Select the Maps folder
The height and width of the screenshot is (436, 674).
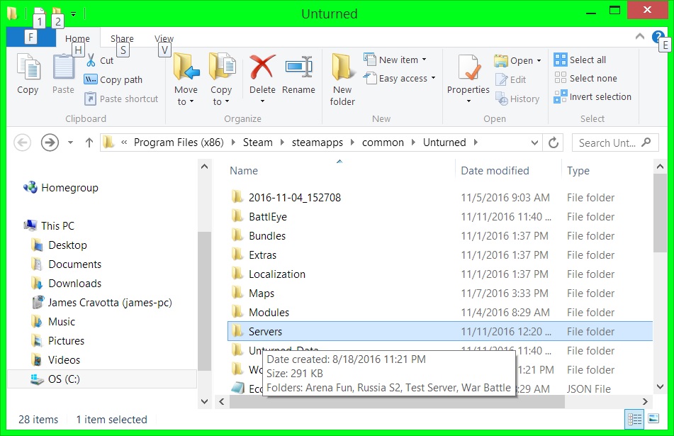coord(439,294)
